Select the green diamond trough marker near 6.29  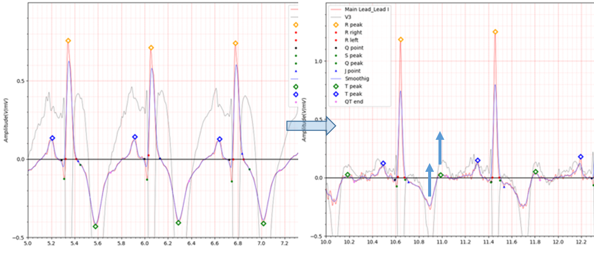click(178, 223)
